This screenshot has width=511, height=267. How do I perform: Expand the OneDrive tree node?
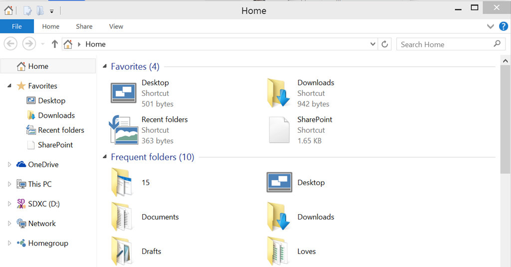coord(9,165)
